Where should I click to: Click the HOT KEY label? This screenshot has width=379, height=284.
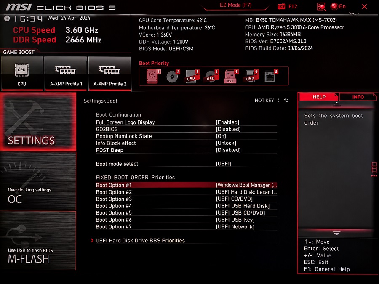click(264, 101)
